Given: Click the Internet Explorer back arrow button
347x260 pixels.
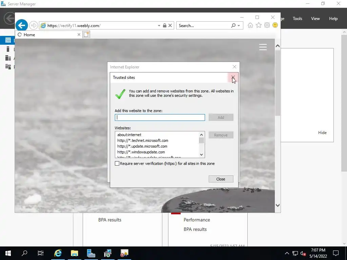Looking at the screenshot, I should (x=21, y=25).
